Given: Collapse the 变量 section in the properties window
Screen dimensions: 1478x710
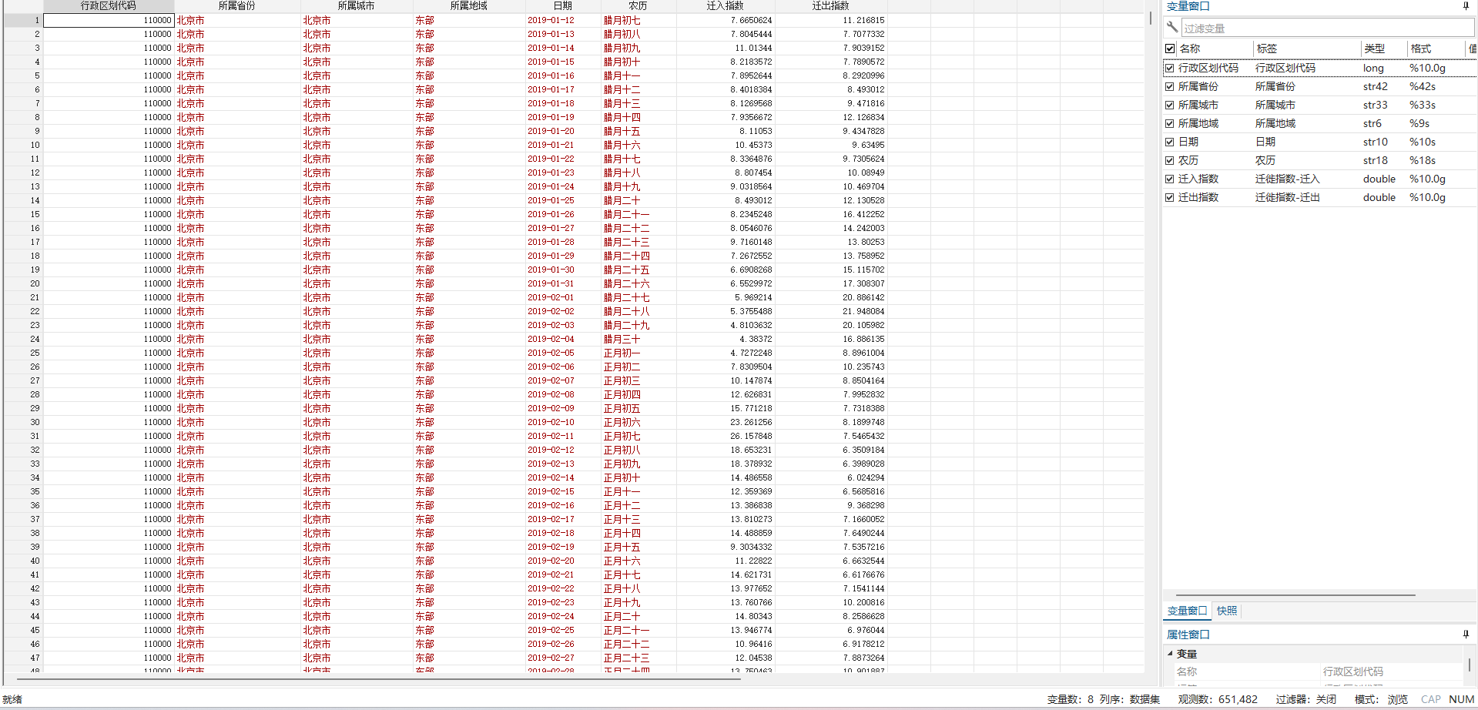Looking at the screenshot, I should (x=1170, y=654).
